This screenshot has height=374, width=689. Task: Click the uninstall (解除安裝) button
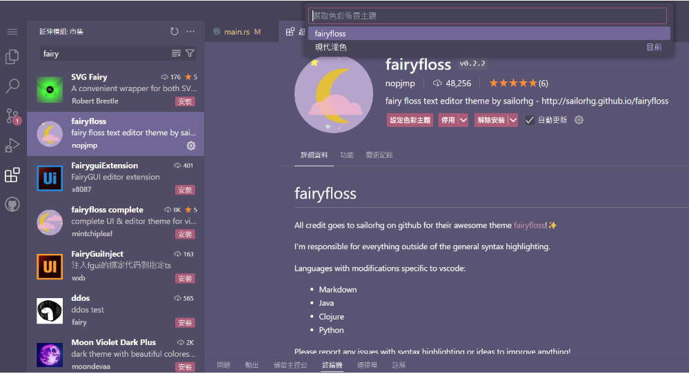[x=491, y=120]
